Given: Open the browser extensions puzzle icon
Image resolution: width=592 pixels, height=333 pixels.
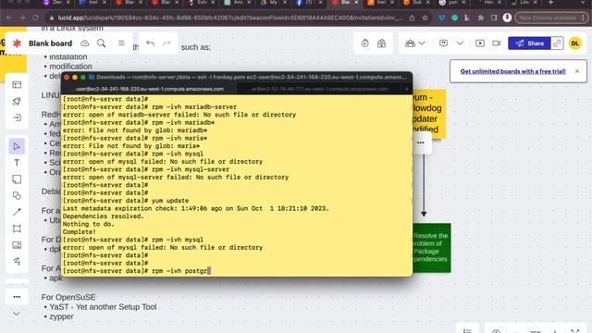Looking at the screenshot, I should pos(481,18).
